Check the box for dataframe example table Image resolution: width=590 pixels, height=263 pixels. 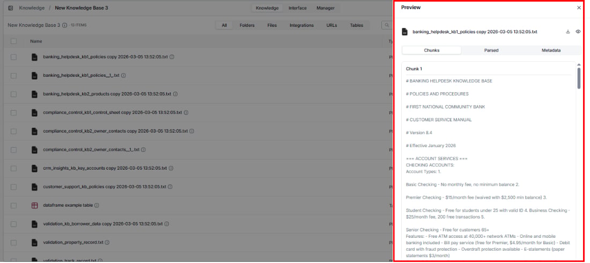pos(13,206)
